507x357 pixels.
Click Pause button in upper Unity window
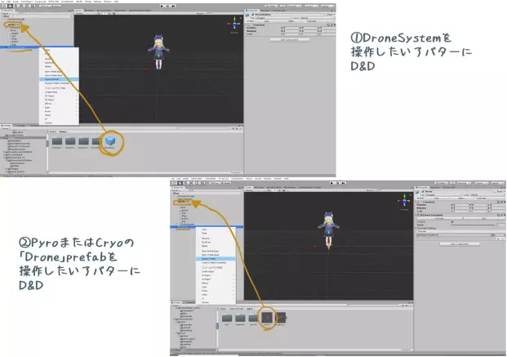coord(168,6)
